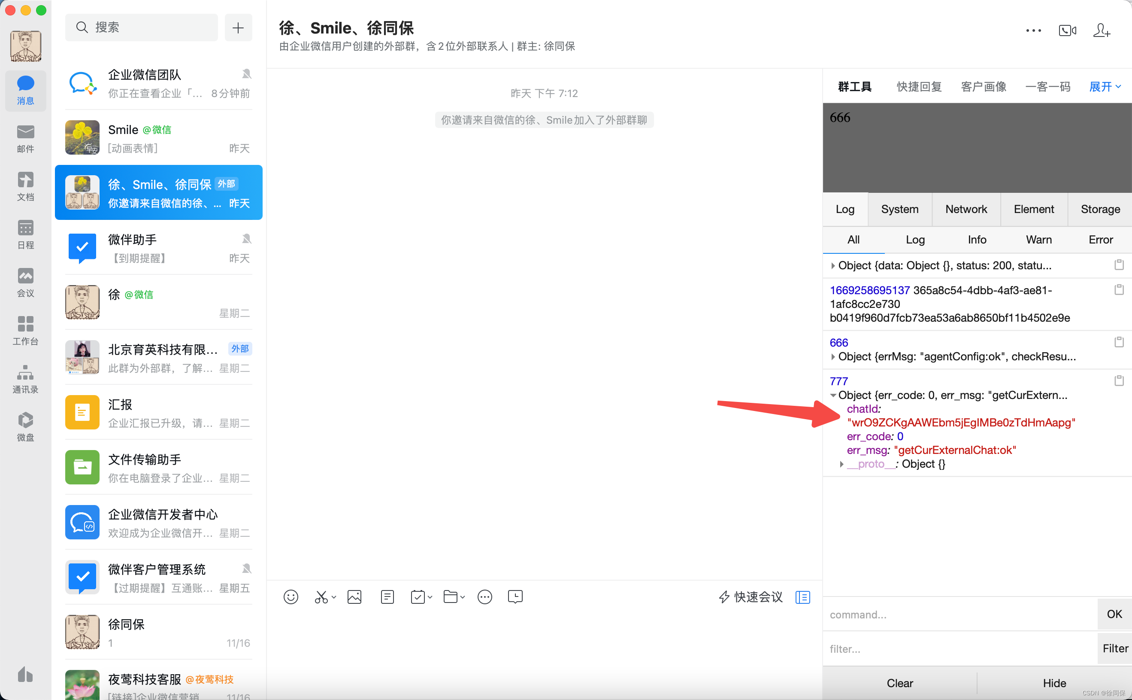Select the System tab in console
The width and height of the screenshot is (1132, 700).
pos(900,209)
